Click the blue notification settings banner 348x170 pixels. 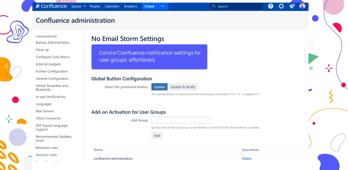pyautogui.click(x=149, y=57)
